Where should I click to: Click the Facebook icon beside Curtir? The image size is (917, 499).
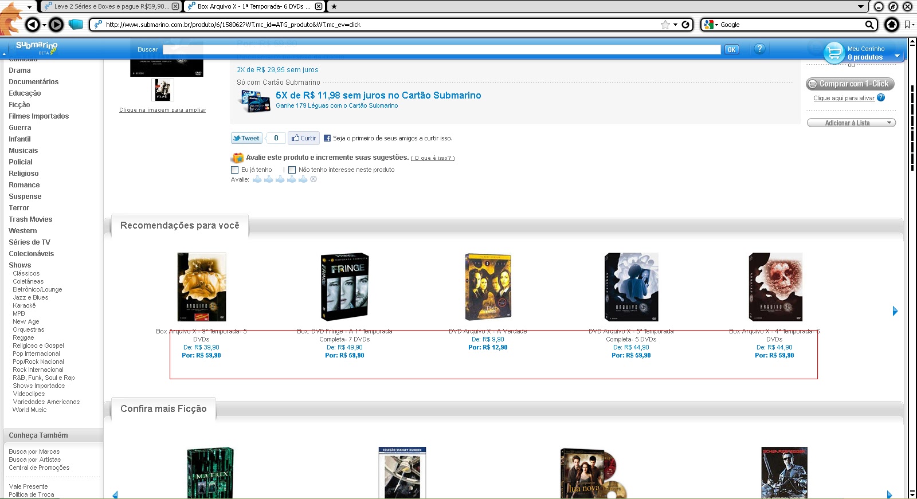click(327, 138)
